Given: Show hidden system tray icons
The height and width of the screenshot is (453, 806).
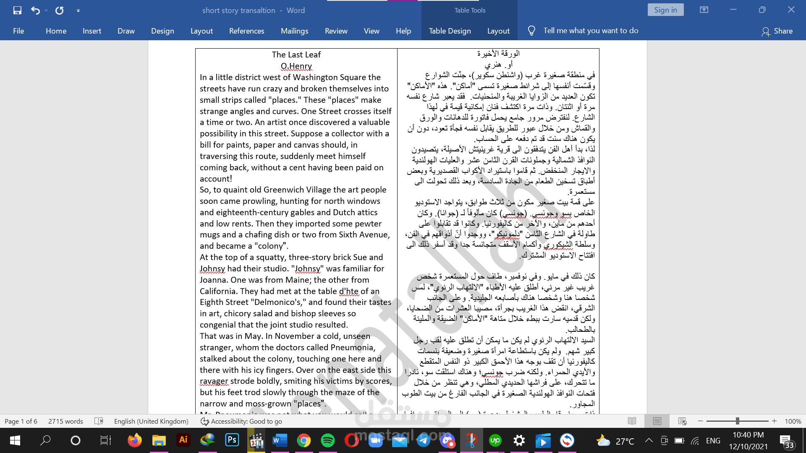Looking at the screenshot, I should coord(649,440).
